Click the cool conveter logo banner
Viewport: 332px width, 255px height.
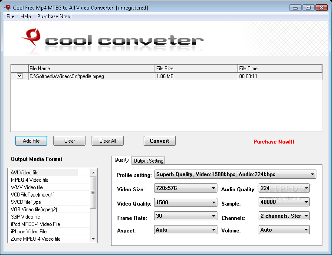tap(113, 40)
